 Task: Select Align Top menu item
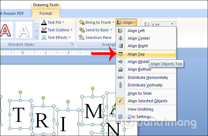pos(146,54)
